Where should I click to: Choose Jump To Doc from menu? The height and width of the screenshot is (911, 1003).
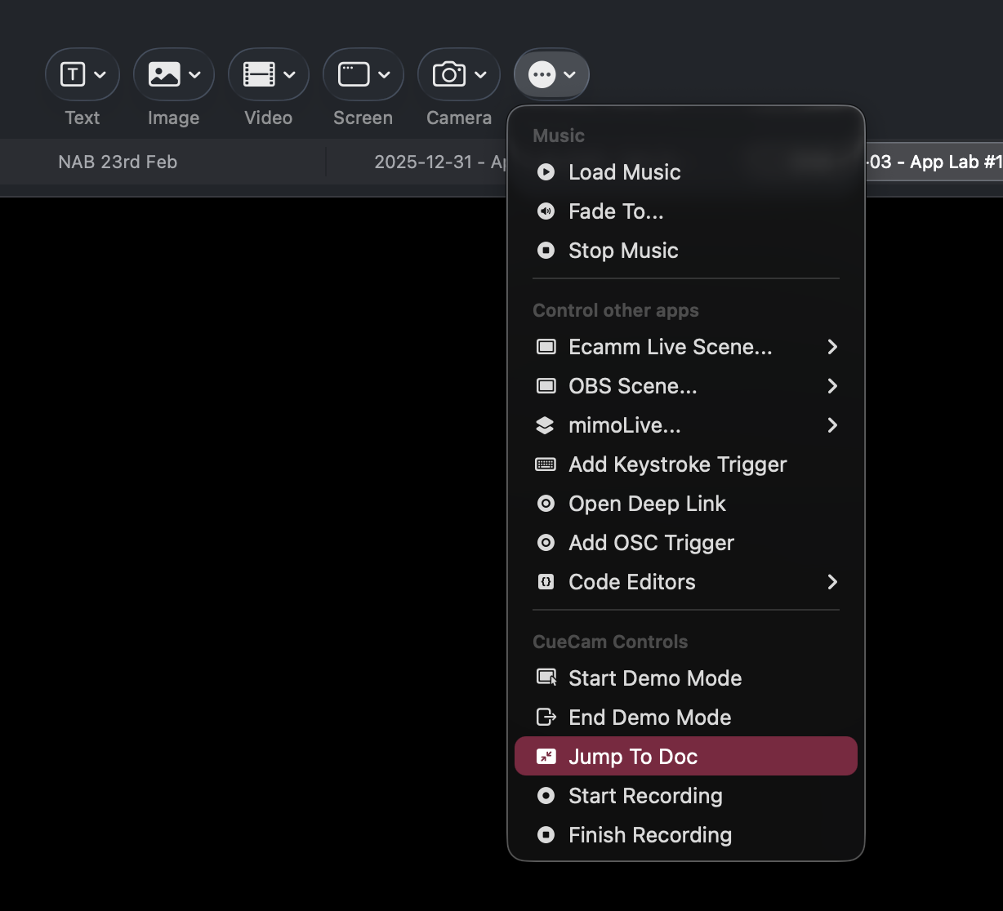633,757
